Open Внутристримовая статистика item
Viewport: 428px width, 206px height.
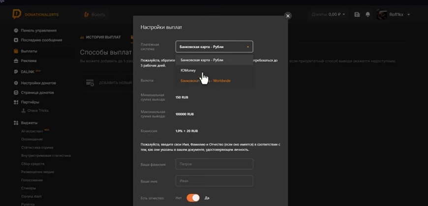tap(46, 155)
